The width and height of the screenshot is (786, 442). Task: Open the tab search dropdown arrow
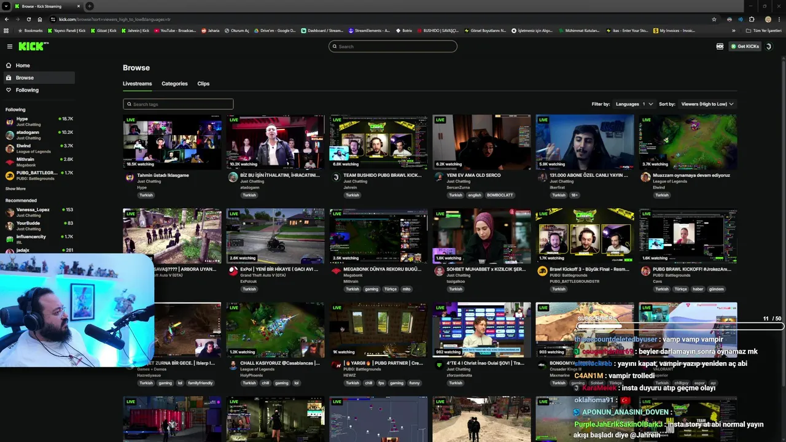6,6
